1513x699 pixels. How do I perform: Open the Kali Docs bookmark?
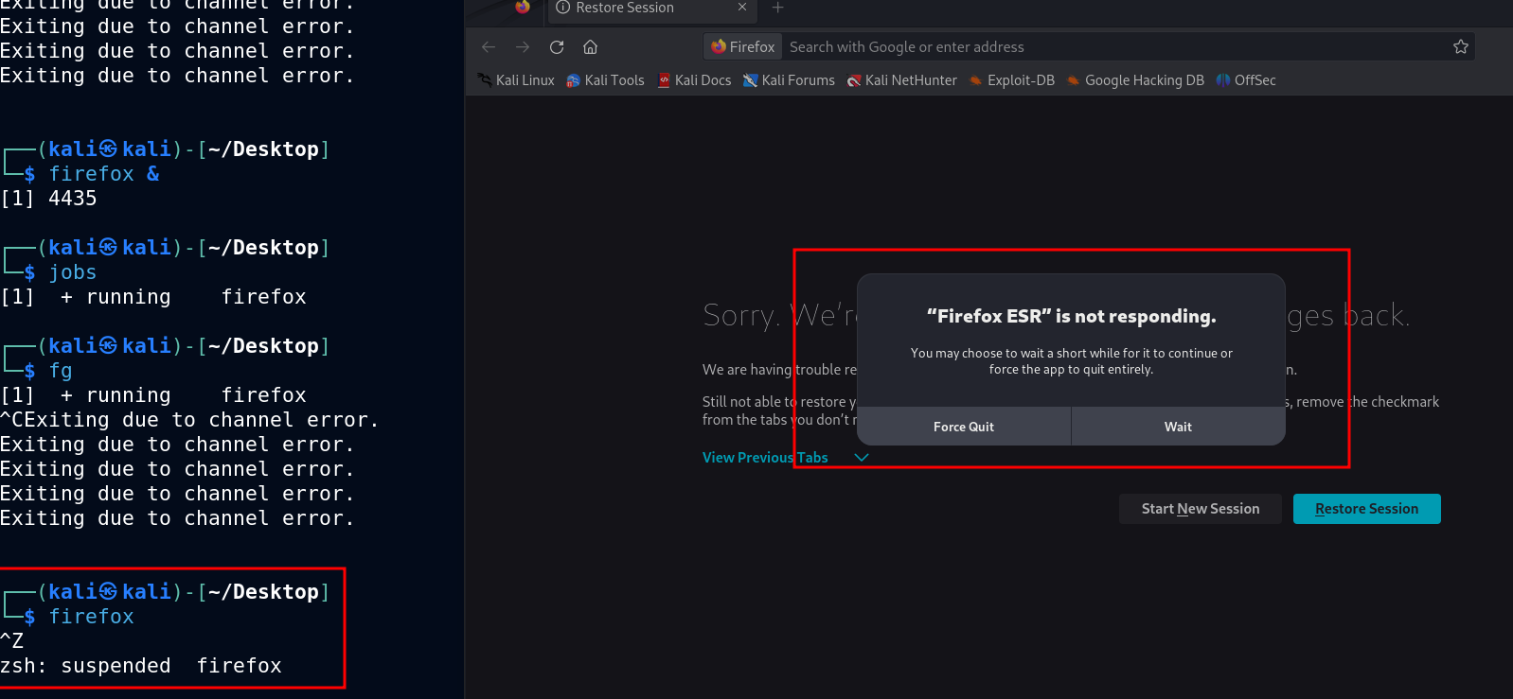[694, 80]
